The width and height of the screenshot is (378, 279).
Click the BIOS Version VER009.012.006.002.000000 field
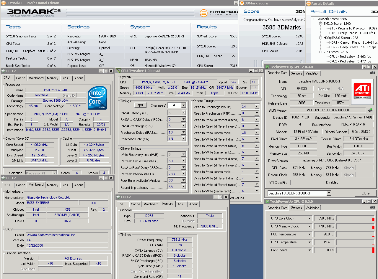coord(328,110)
